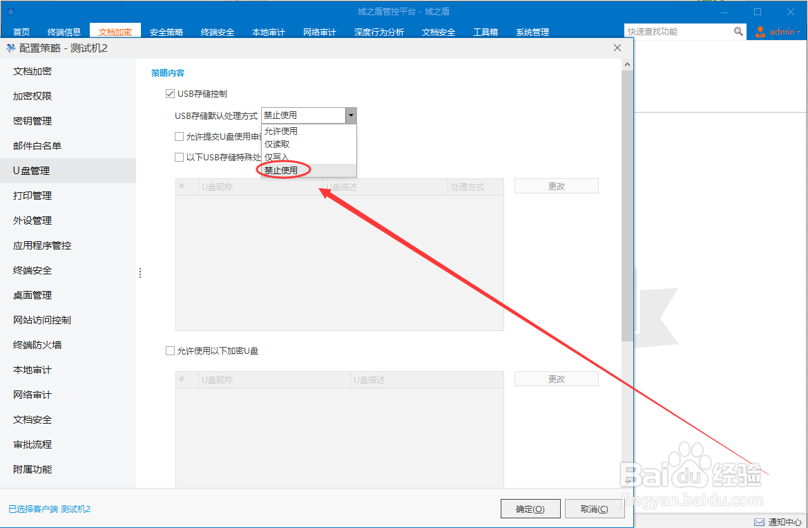Select 审批流程 in left sidebar
The width and height of the screenshot is (808, 528).
[x=68, y=444]
